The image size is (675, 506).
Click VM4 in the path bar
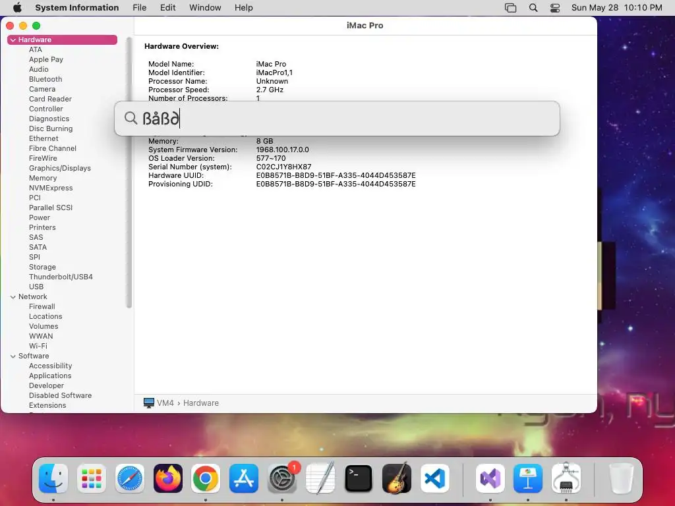pos(165,403)
